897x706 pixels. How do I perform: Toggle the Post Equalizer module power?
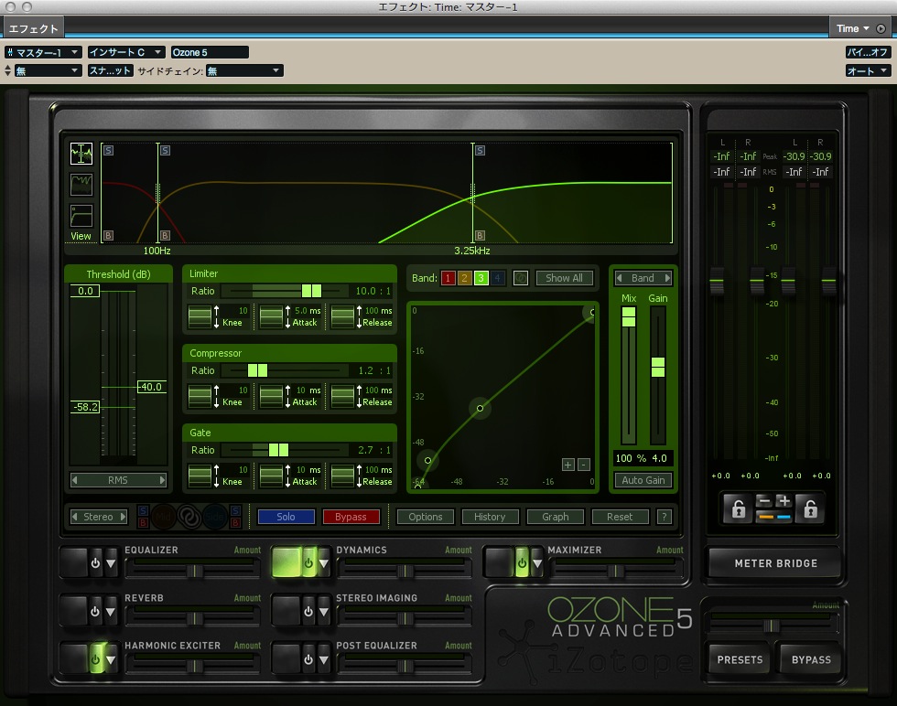(308, 659)
